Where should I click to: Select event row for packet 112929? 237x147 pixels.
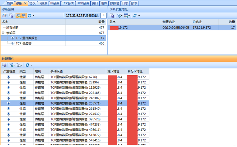point(75,88)
